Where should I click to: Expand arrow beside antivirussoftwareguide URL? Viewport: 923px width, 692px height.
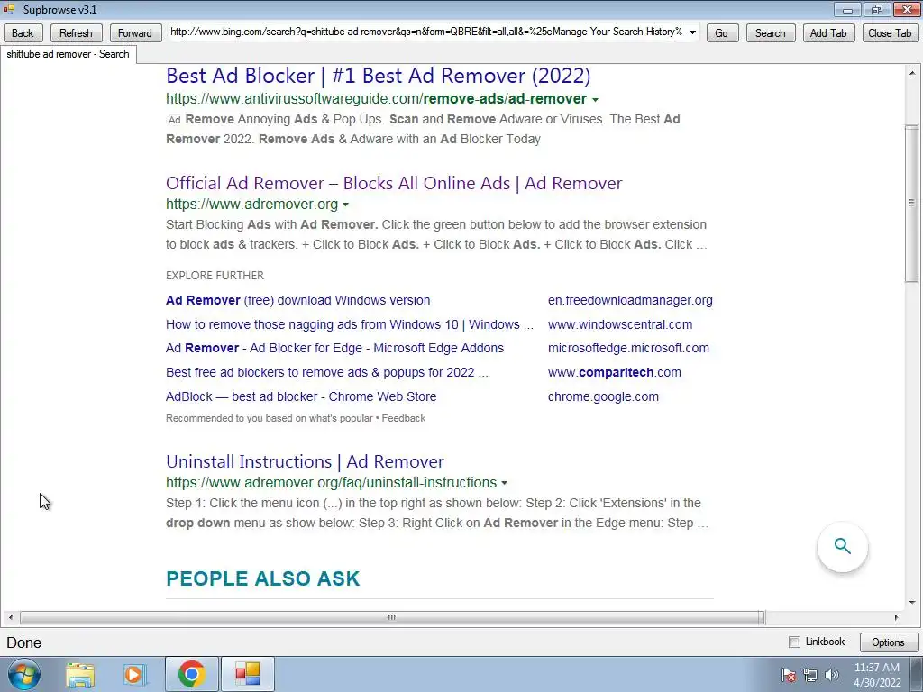(x=595, y=99)
